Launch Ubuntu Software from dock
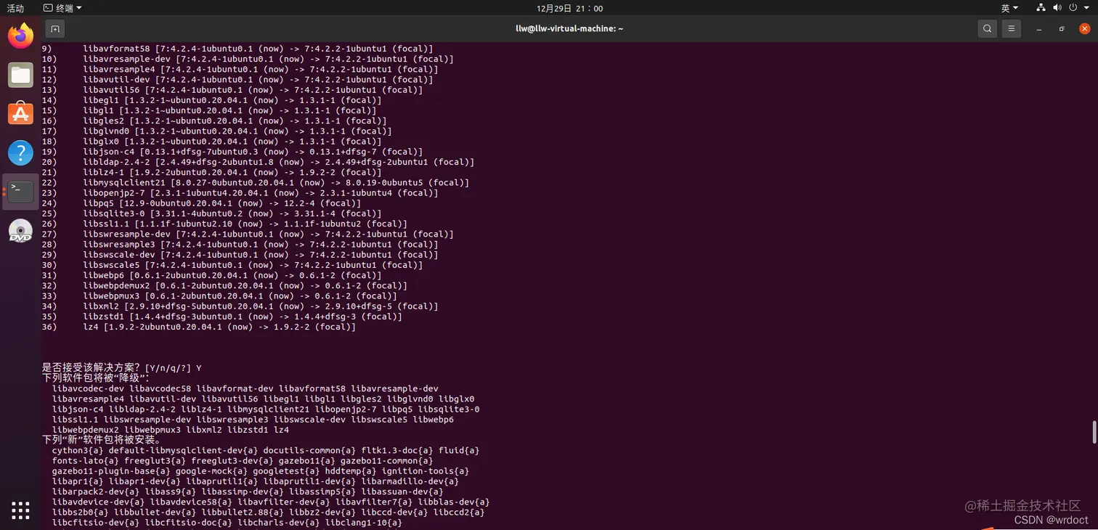 coord(20,113)
